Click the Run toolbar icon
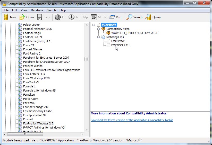The height and width of the screenshot is (145, 212). (112, 17)
